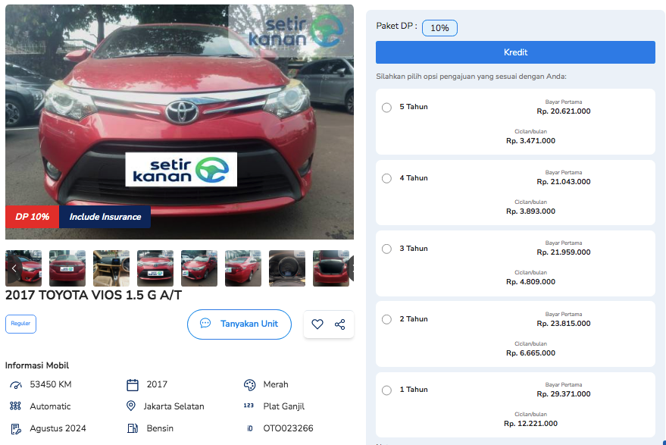Click the Tanyakan Unit button
This screenshot has width=666, height=445.
click(239, 324)
